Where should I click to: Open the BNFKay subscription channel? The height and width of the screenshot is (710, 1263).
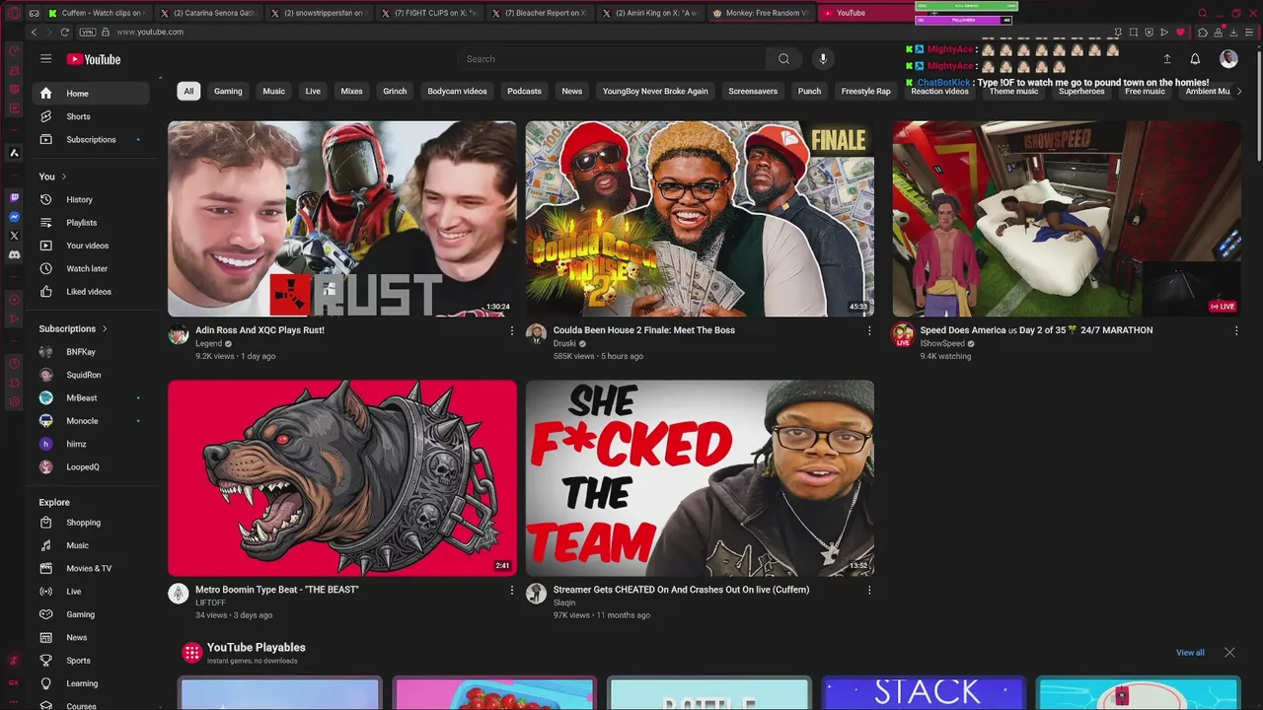(90, 352)
